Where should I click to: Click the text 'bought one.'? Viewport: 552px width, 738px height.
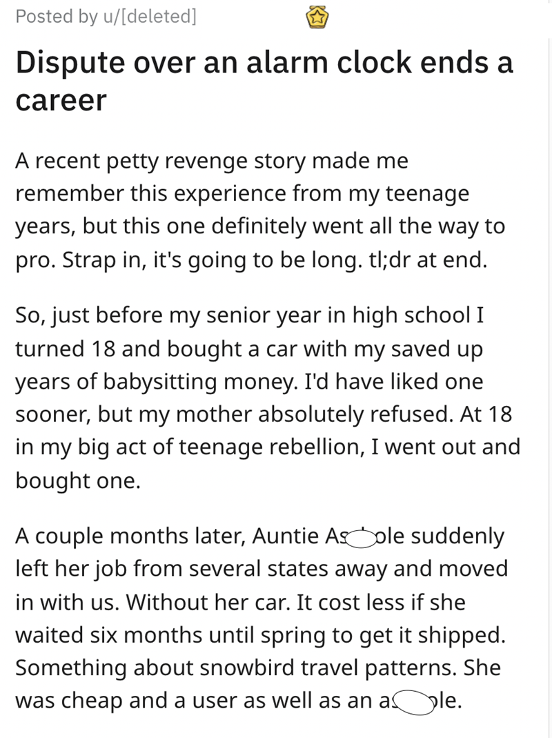tap(78, 480)
